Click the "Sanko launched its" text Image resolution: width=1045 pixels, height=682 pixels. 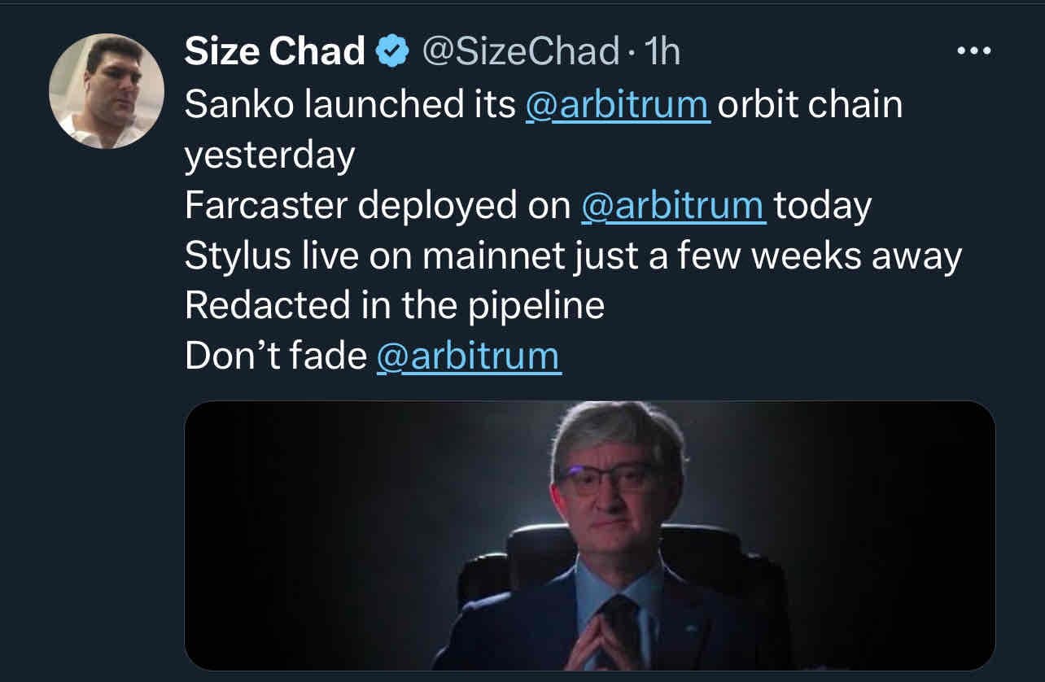click(x=350, y=105)
